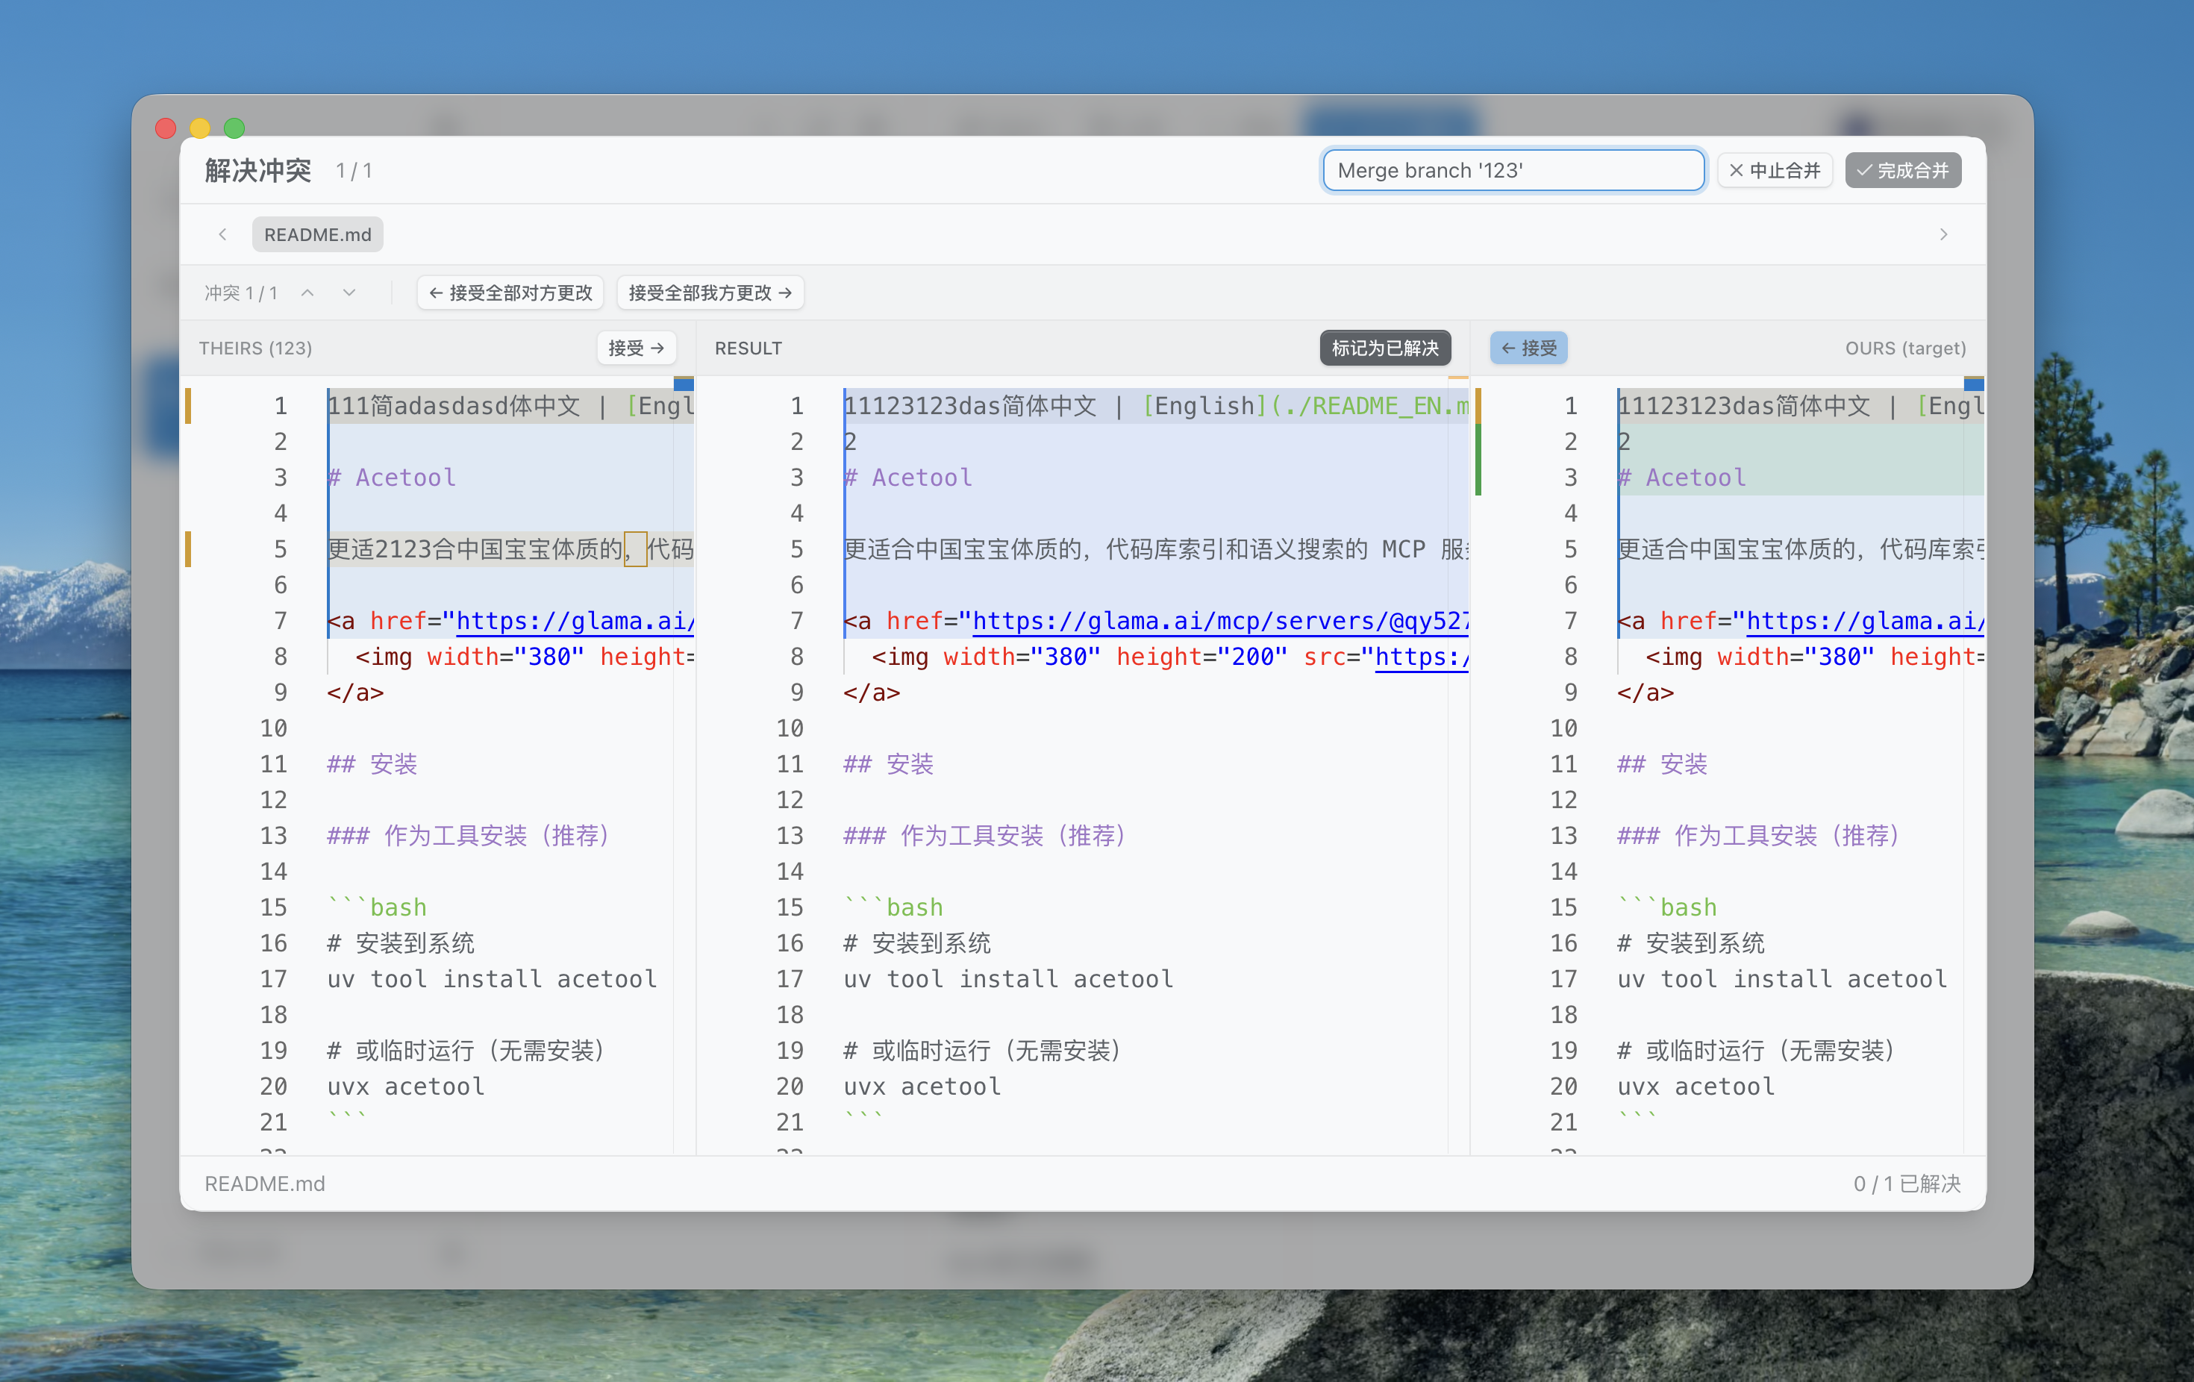Click the X icon on the 中止合并 button
This screenshot has height=1382, width=2194.
1737,170
